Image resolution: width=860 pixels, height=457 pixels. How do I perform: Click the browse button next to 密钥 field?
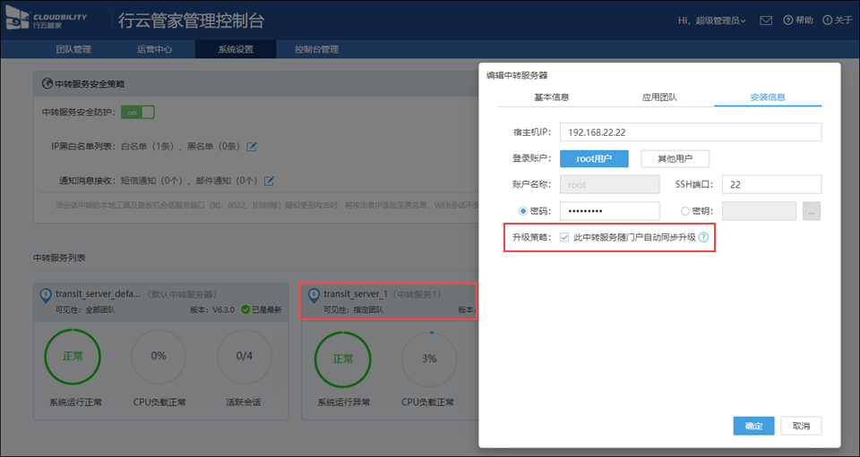click(x=812, y=212)
